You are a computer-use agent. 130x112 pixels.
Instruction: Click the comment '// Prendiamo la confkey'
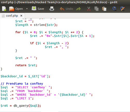(22, 83)
